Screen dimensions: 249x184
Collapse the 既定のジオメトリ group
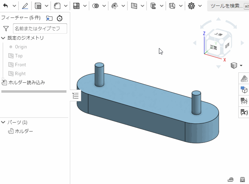tap(3, 38)
